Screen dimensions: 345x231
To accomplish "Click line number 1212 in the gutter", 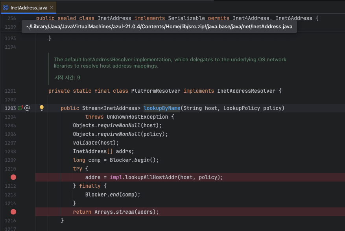I will (x=10, y=186).
